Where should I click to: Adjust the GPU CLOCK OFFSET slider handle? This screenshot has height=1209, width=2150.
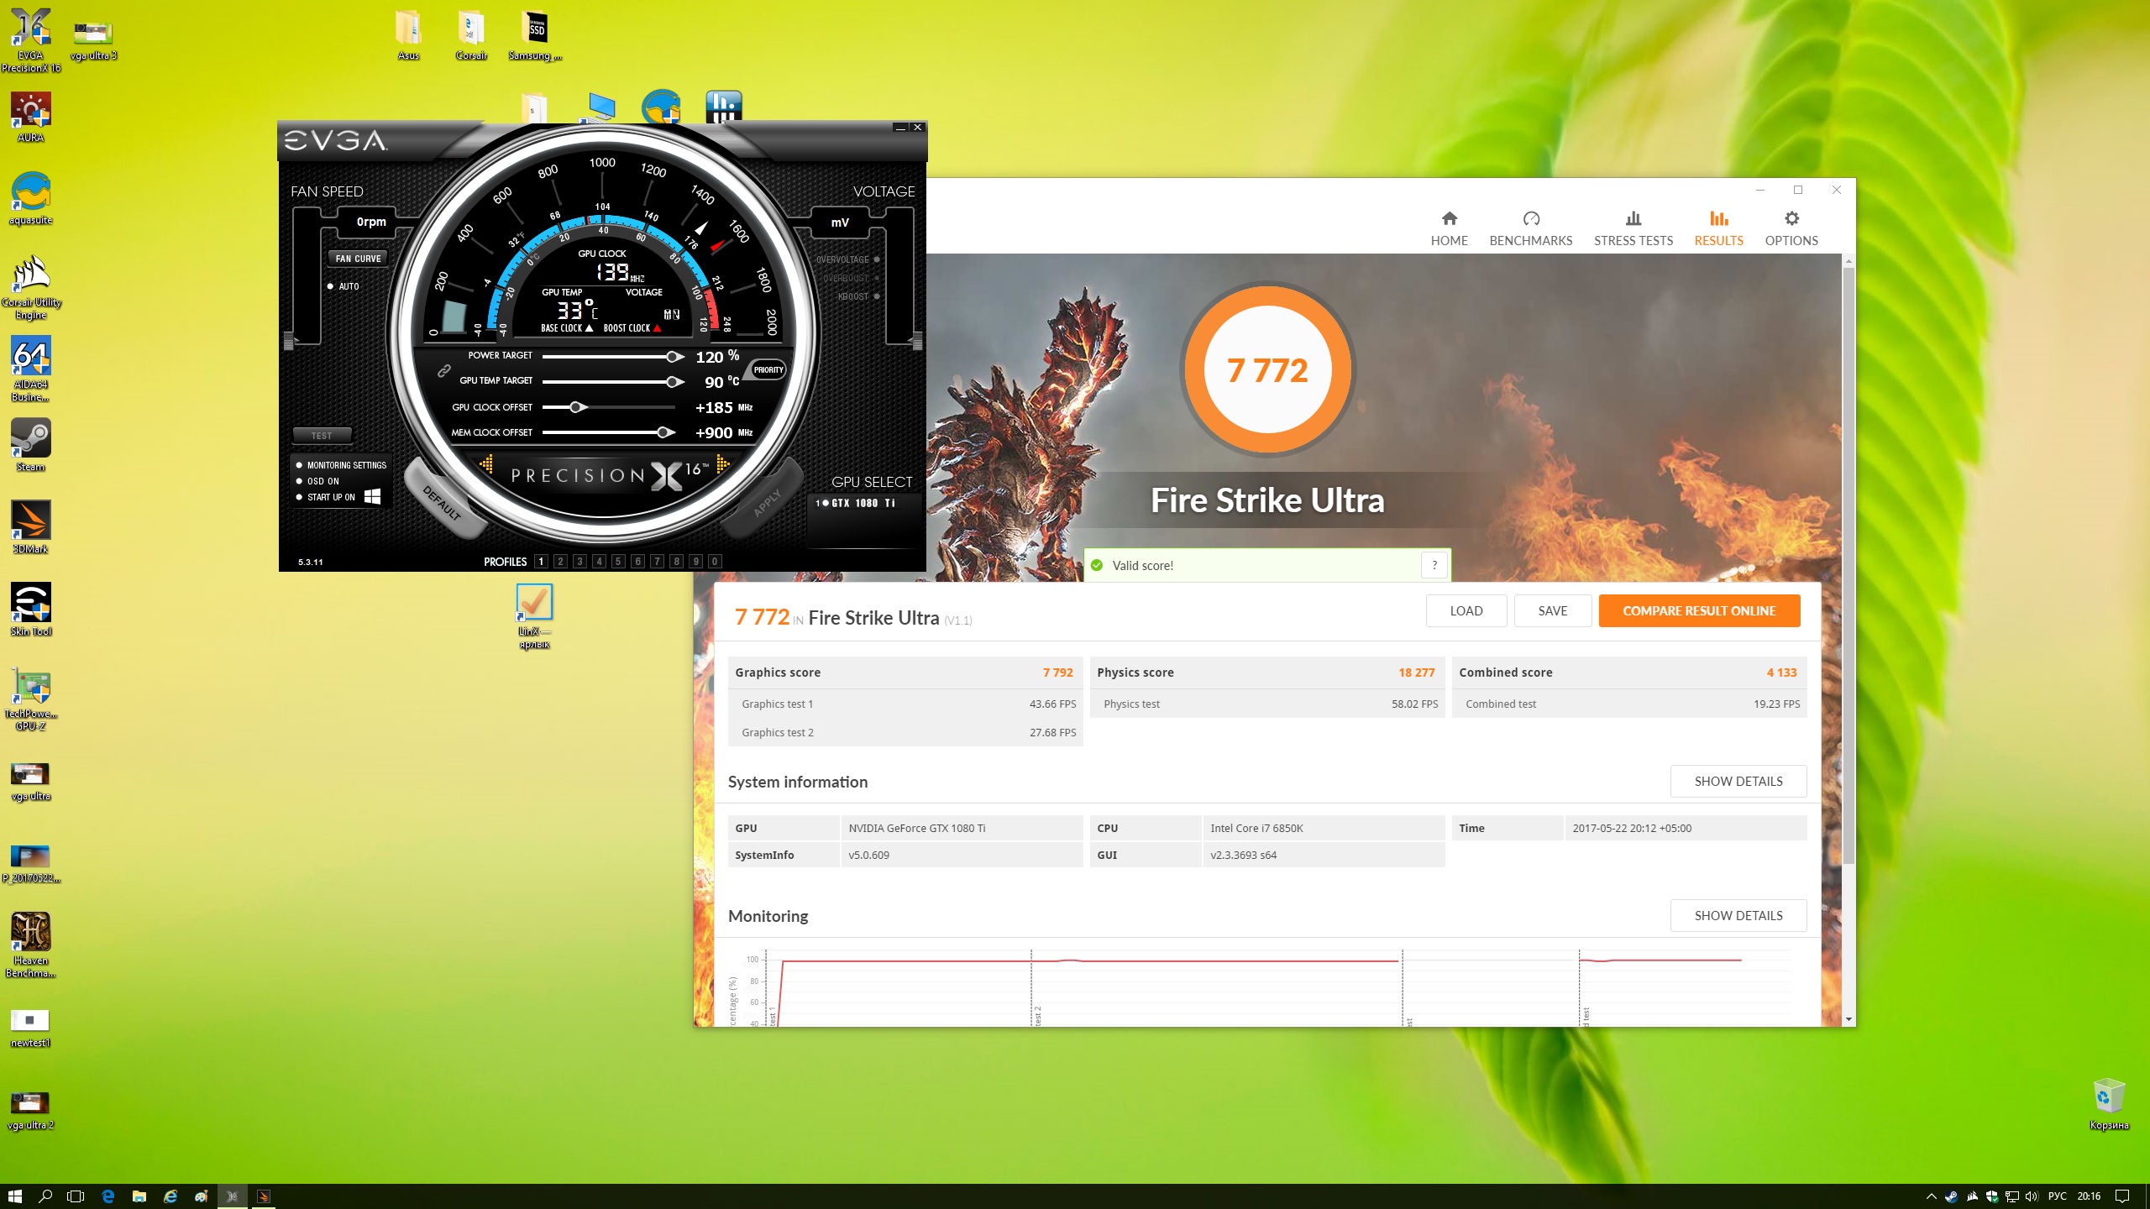[x=576, y=407]
